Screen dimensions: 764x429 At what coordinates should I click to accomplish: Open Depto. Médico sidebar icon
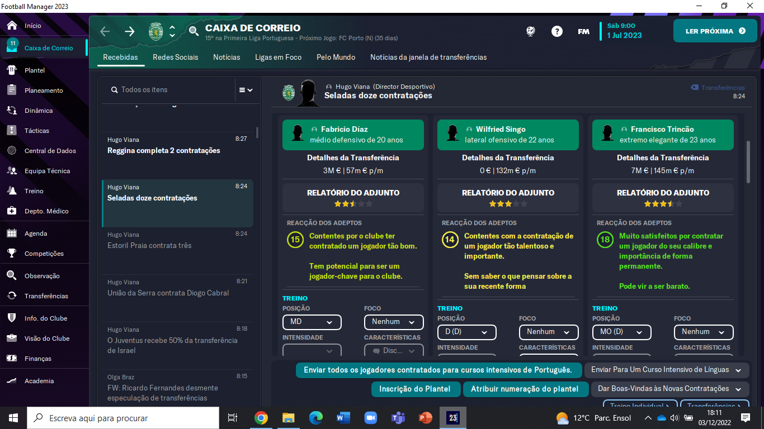pos(12,211)
